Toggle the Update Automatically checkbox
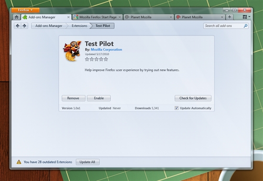The height and width of the screenshot is (181, 263). point(176,108)
